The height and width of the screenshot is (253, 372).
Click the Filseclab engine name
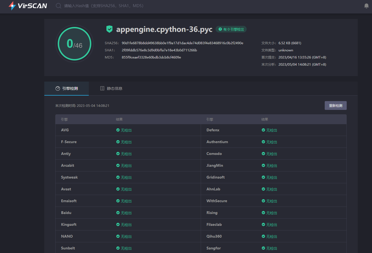[x=214, y=224]
